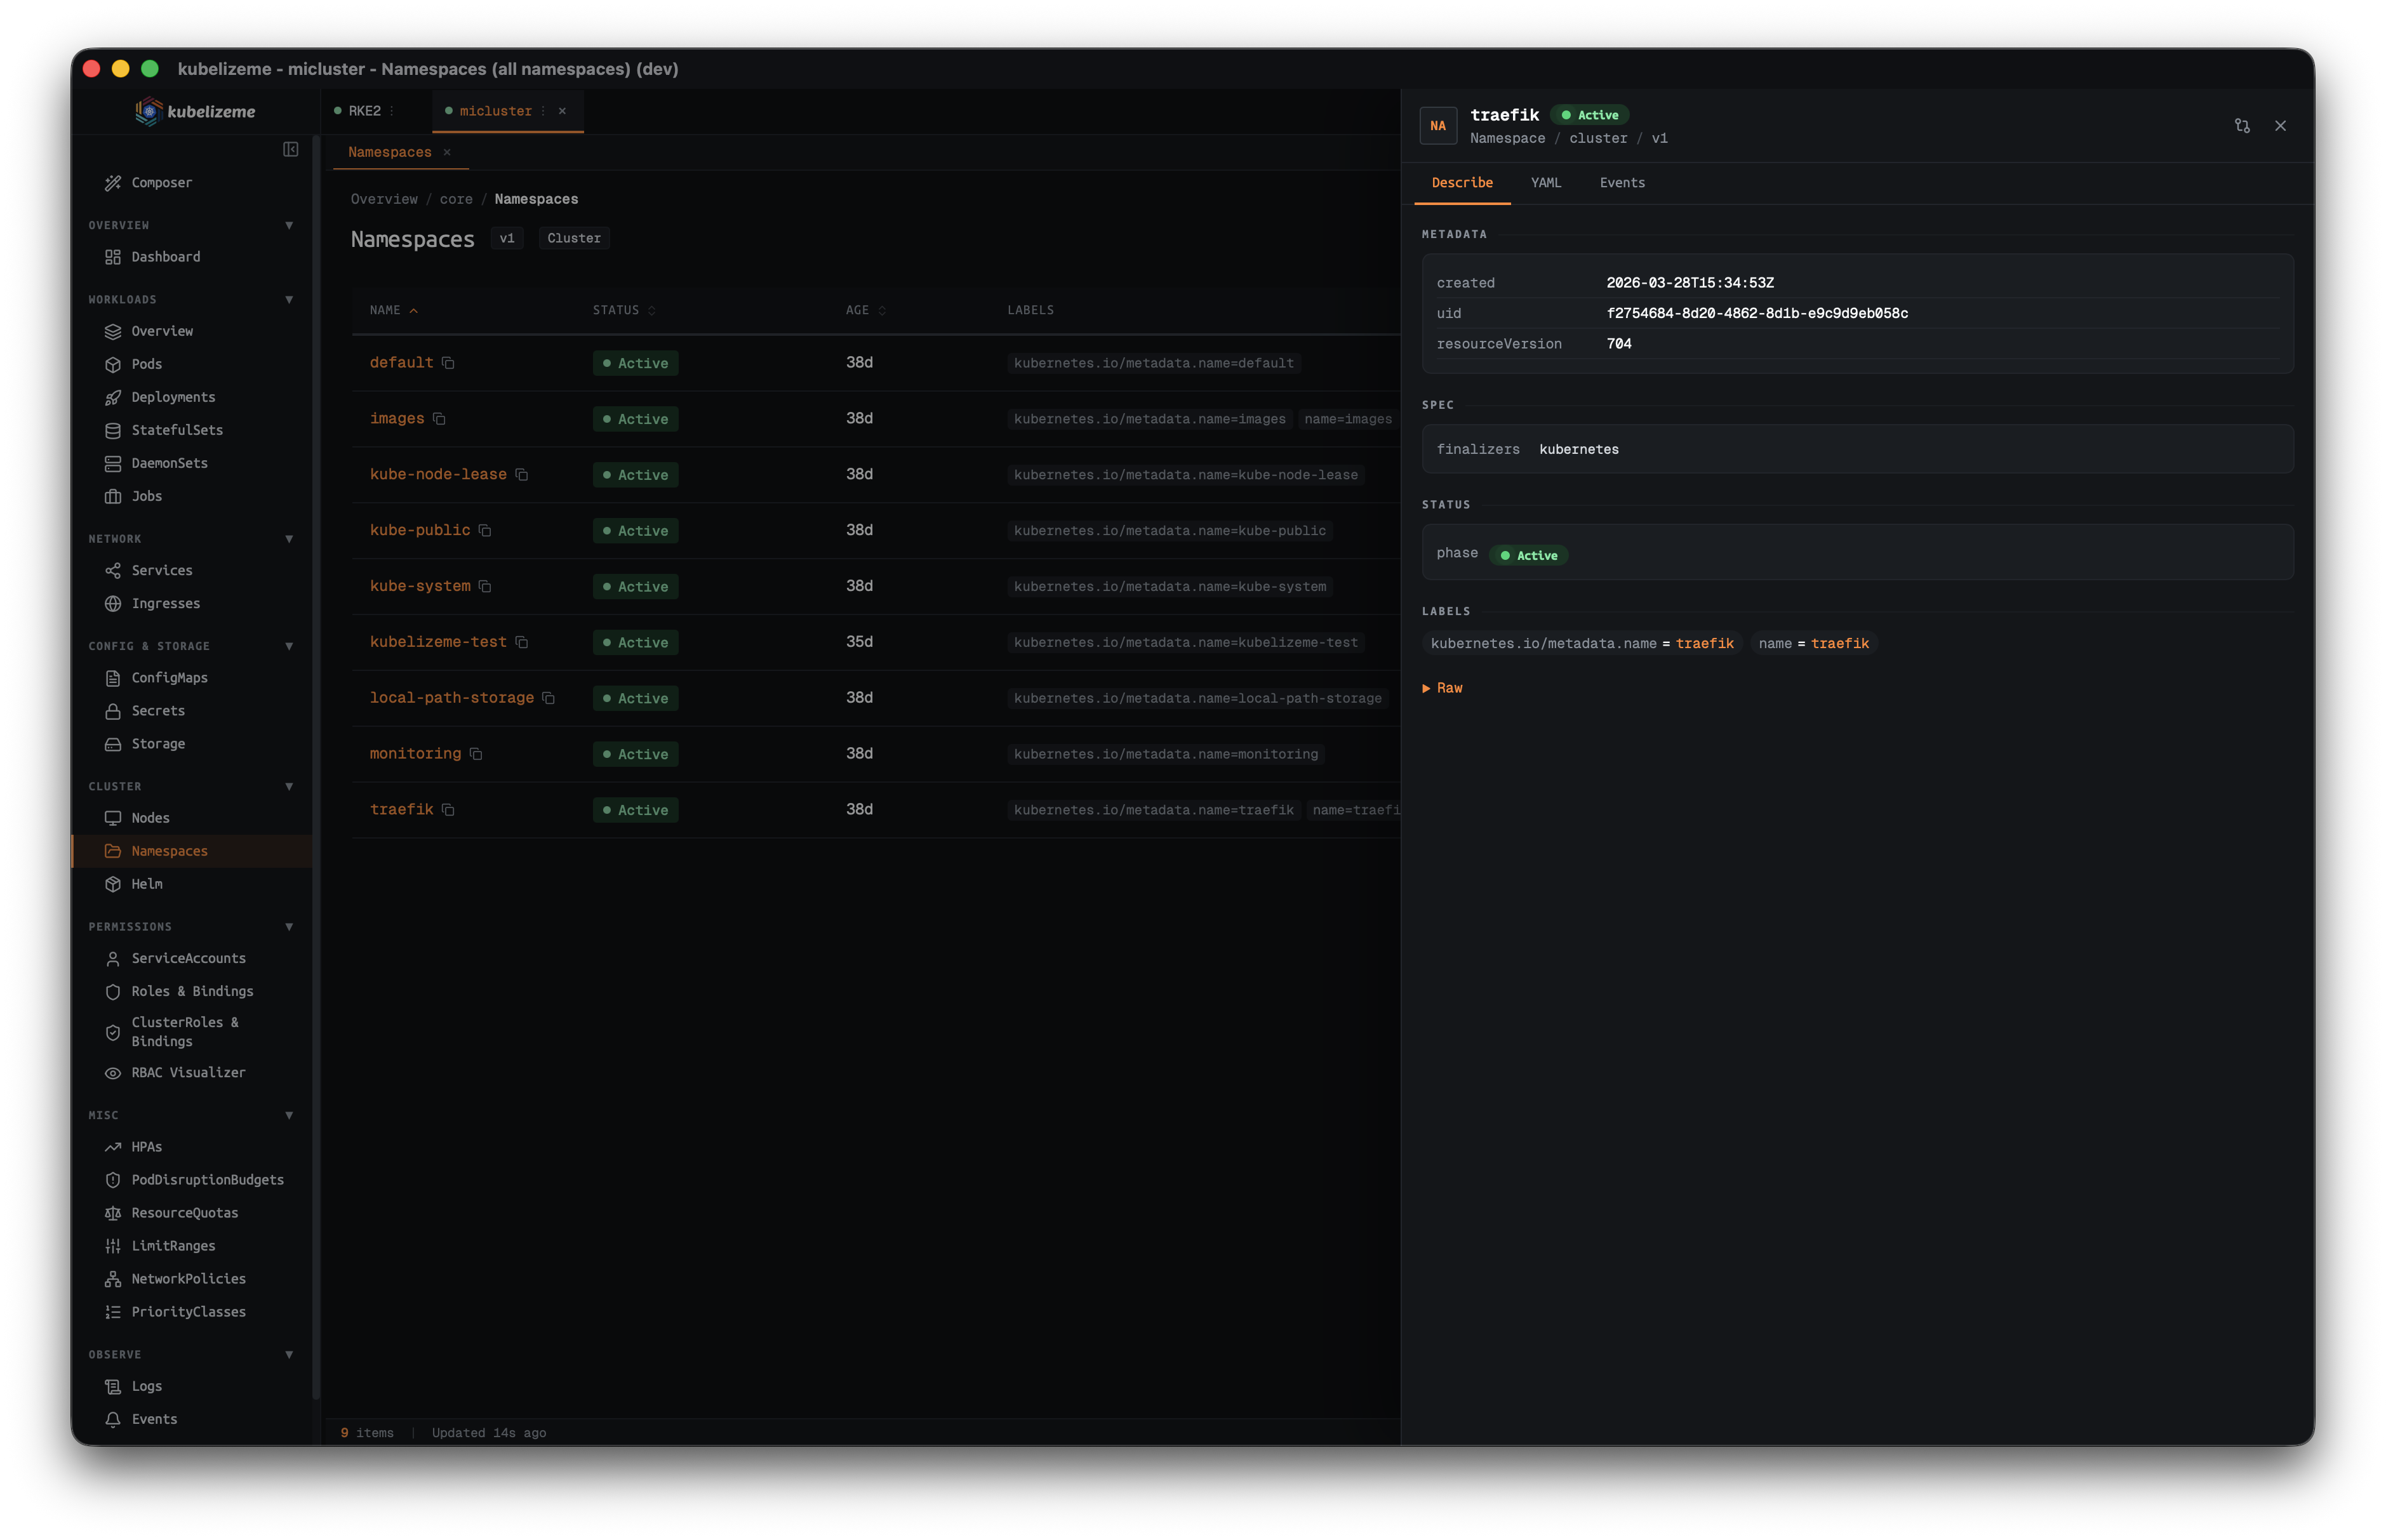Expand the Raw disclosure triangle
This screenshot has width=2386, height=1540.
point(1426,688)
